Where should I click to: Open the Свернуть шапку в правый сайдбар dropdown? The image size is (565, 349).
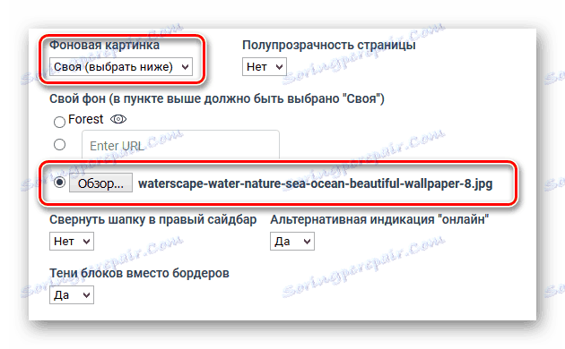tap(72, 242)
